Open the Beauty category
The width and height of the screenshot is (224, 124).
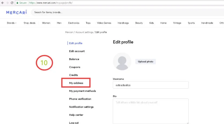tap(139, 23)
